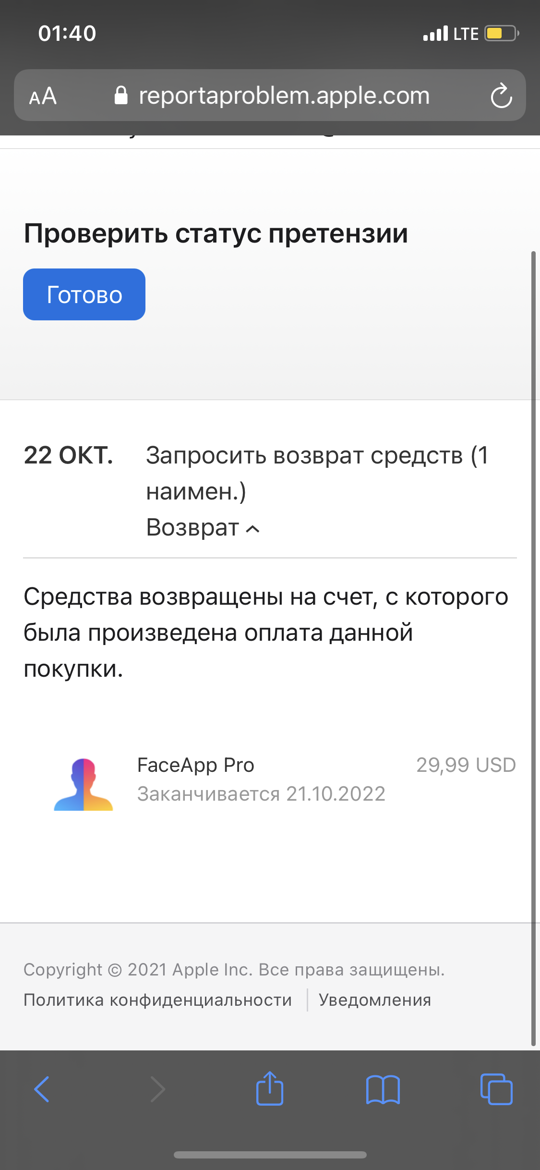
Task: Tap reportaproblem.apple.com address field
Action: coord(284,96)
